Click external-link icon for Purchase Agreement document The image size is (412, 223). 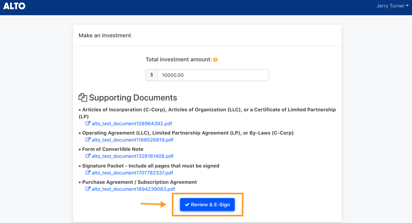88,189
